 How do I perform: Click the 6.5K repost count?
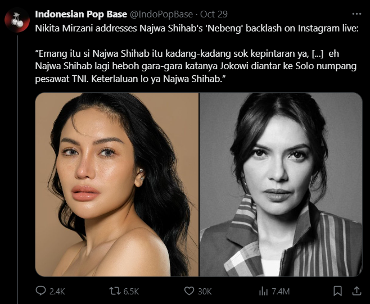tap(131, 292)
